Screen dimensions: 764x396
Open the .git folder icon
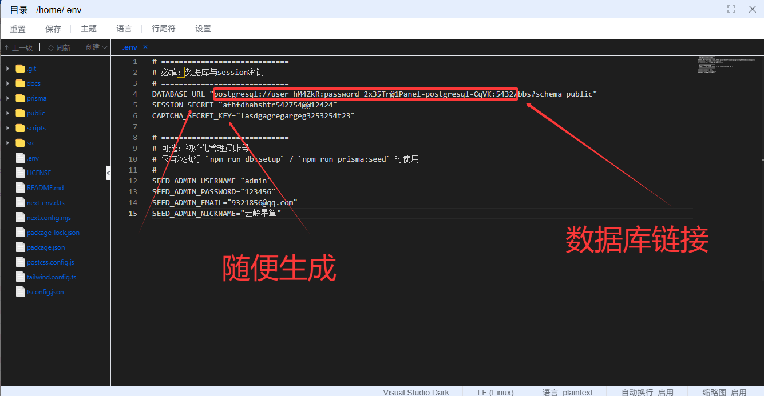(x=21, y=69)
